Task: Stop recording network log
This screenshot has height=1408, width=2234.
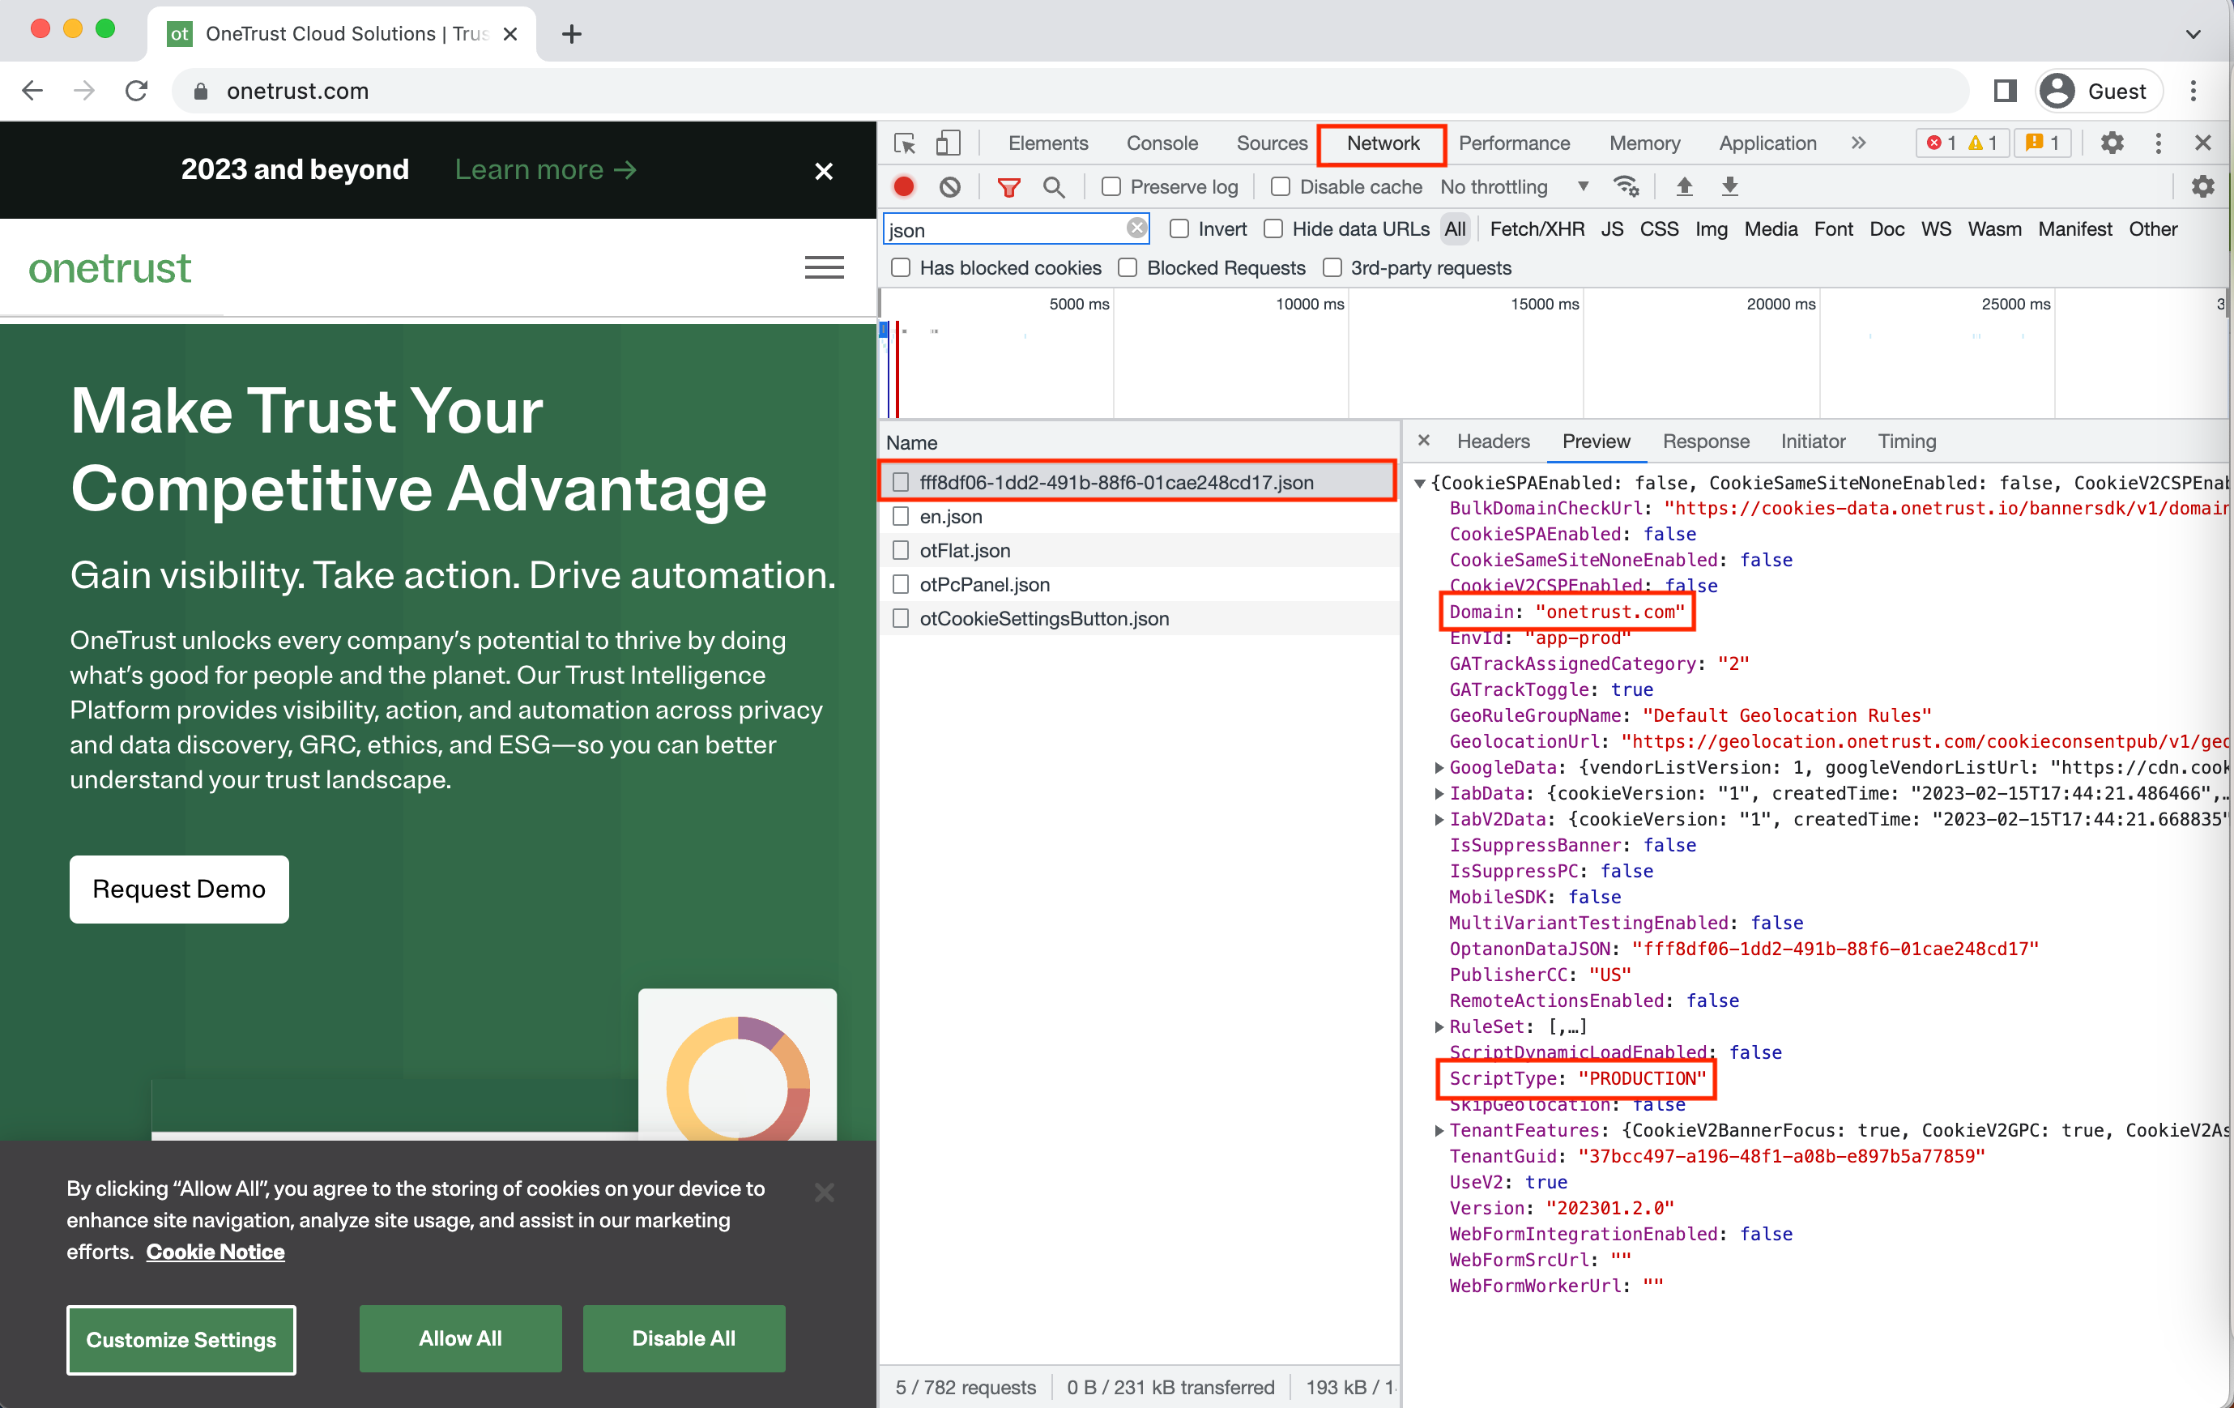Action: click(x=904, y=186)
